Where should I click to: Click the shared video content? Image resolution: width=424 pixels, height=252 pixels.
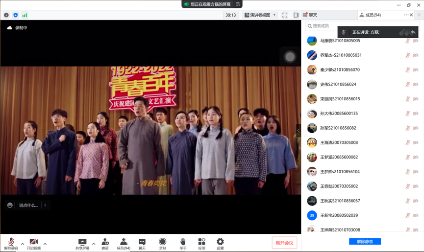click(150, 130)
